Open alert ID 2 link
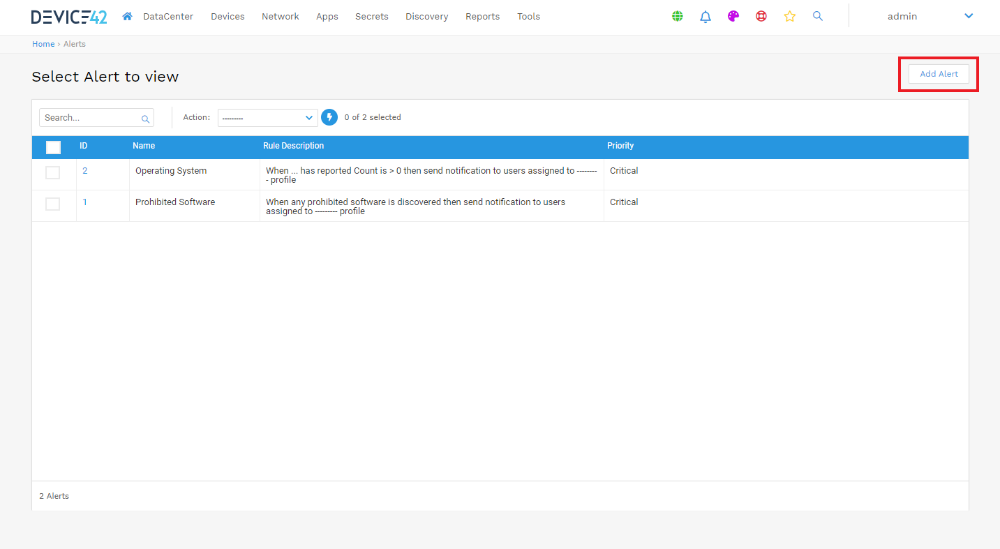The width and height of the screenshot is (1000, 549). (x=85, y=171)
